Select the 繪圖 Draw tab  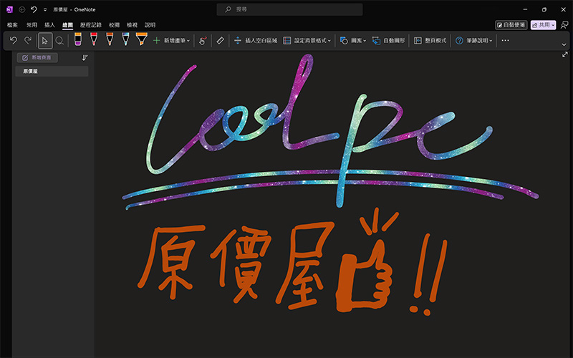pos(67,25)
